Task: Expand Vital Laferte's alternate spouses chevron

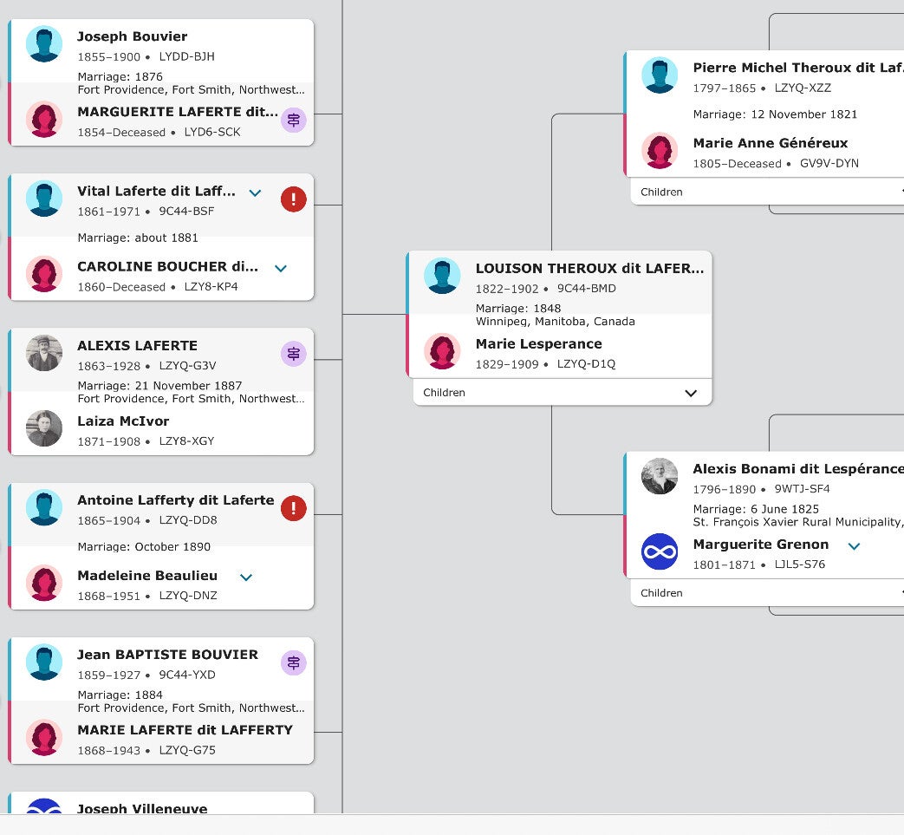Action: point(255,193)
